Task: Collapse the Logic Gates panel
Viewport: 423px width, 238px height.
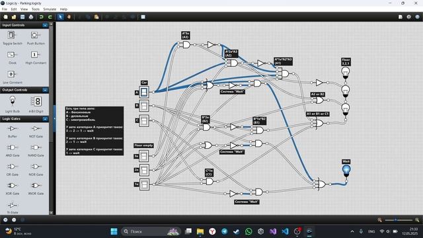Action: click(x=45, y=119)
